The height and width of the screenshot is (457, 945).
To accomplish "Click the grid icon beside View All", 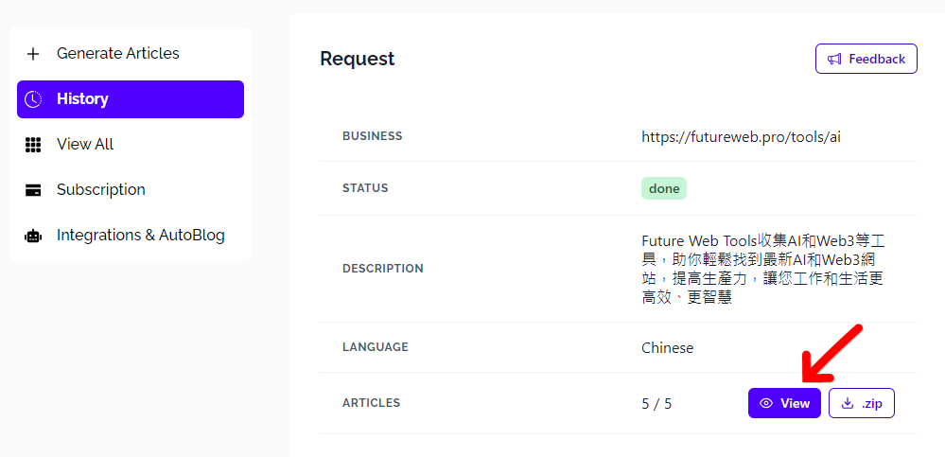I will [x=33, y=145].
